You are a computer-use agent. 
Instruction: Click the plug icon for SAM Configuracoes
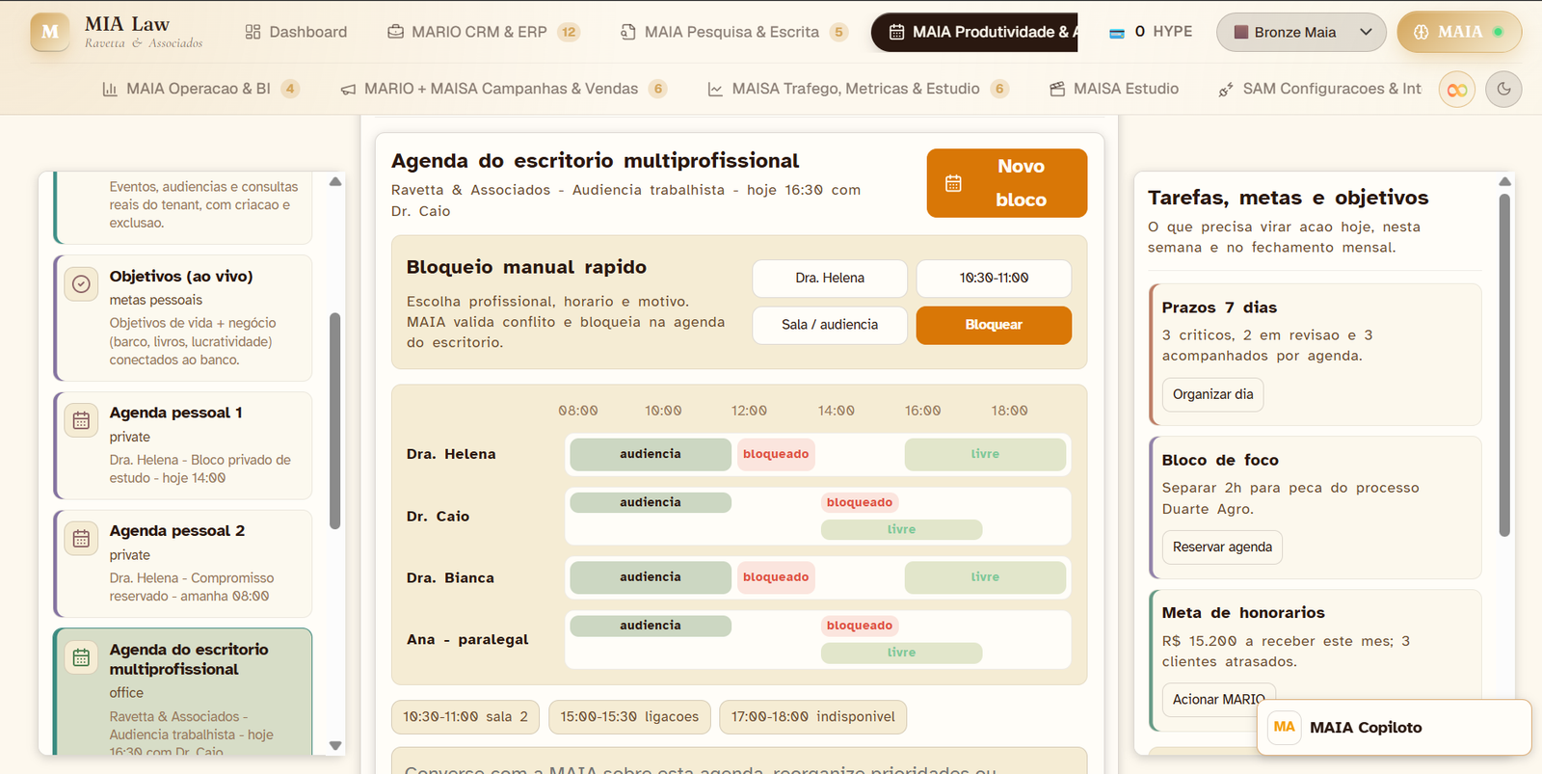[1226, 90]
